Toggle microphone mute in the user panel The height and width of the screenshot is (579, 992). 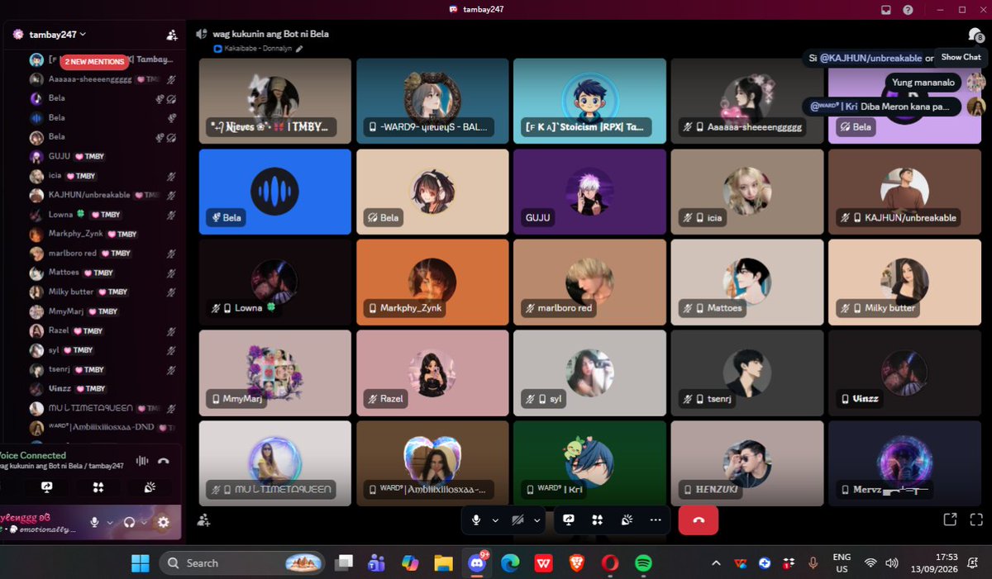(x=95, y=522)
